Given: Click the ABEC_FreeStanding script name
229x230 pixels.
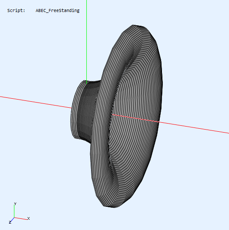Looking at the screenshot, I should pyautogui.click(x=58, y=11).
